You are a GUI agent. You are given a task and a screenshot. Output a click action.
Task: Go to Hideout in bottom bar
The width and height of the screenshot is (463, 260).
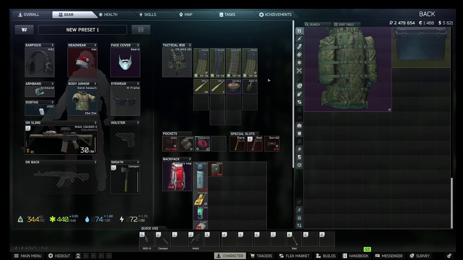[59, 256]
